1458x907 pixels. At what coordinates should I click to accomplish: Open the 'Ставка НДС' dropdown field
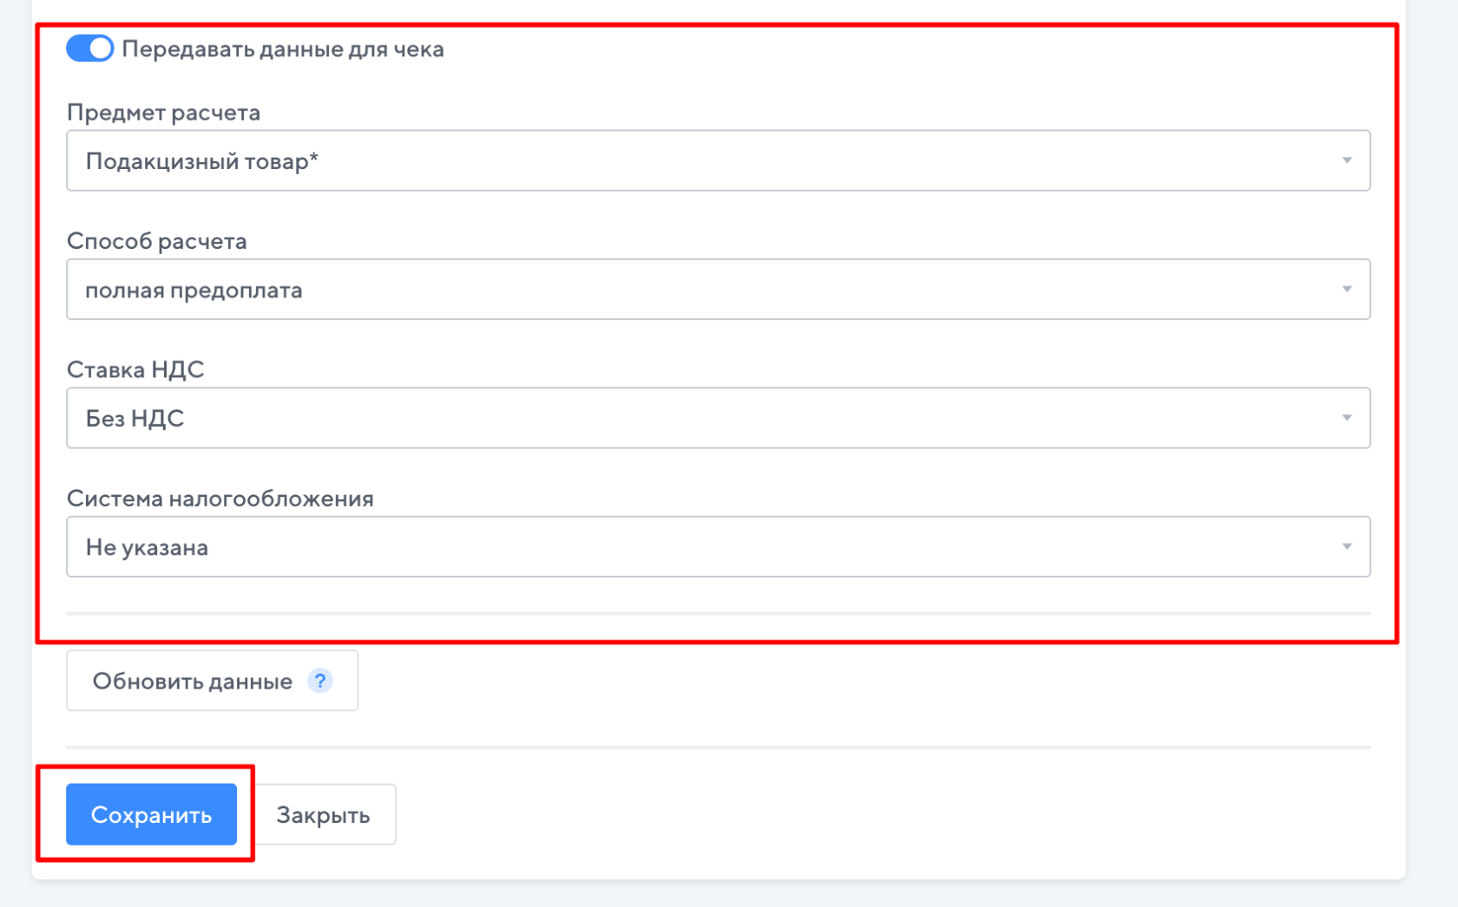pos(717,418)
